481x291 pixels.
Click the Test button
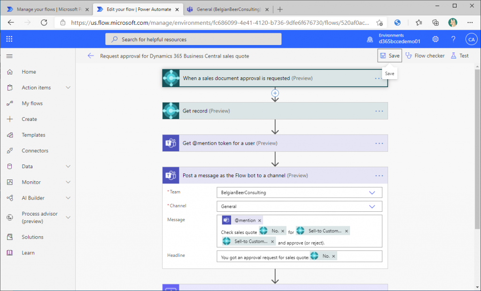click(x=459, y=56)
